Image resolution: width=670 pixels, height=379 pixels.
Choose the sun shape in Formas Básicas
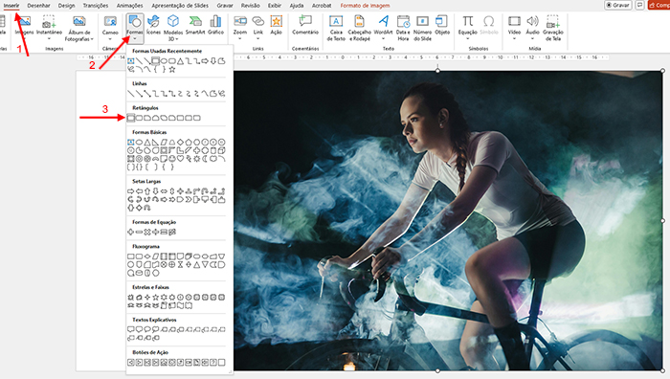(196, 159)
